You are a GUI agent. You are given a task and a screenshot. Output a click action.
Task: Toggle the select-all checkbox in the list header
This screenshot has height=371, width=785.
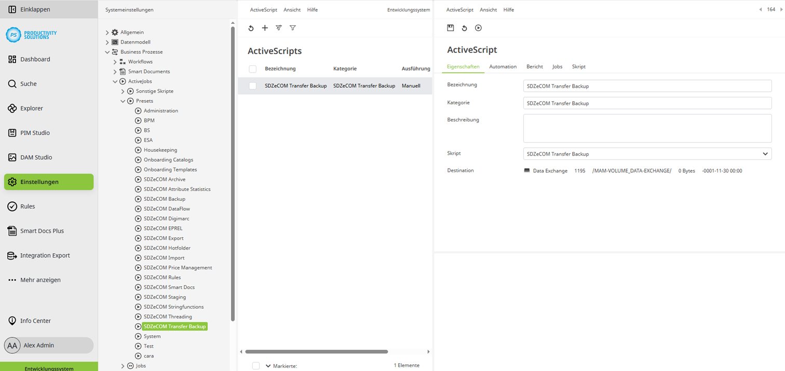pyautogui.click(x=252, y=68)
